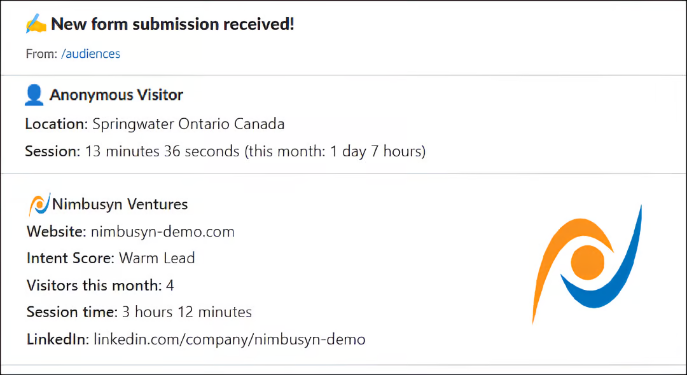Screen dimensions: 687x375
Task: Click the large Nimbusyn logo image
Action: click(586, 264)
